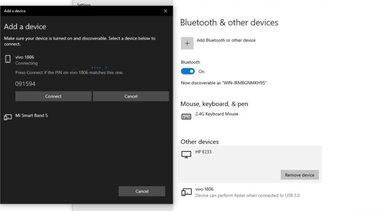The width and height of the screenshot is (389, 211).
Task: Click the Bluetooth & other devices heading
Action: (229, 23)
